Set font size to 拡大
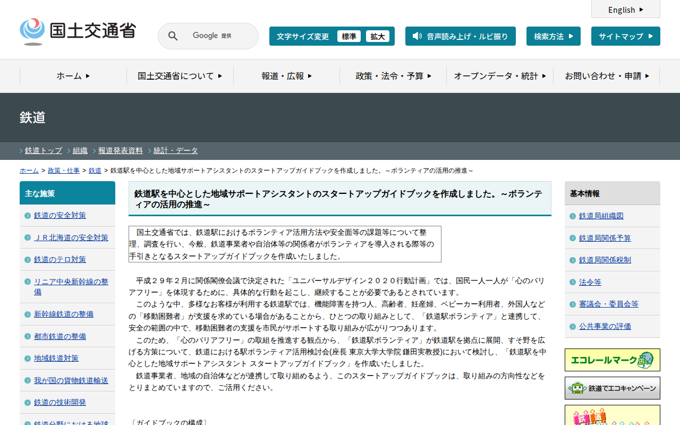Image resolution: width=680 pixels, height=425 pixels. [x=378, y=36]
